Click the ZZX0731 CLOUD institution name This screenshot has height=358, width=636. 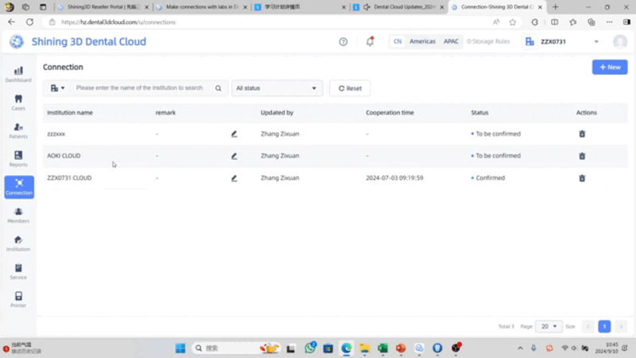pos(69,177)
